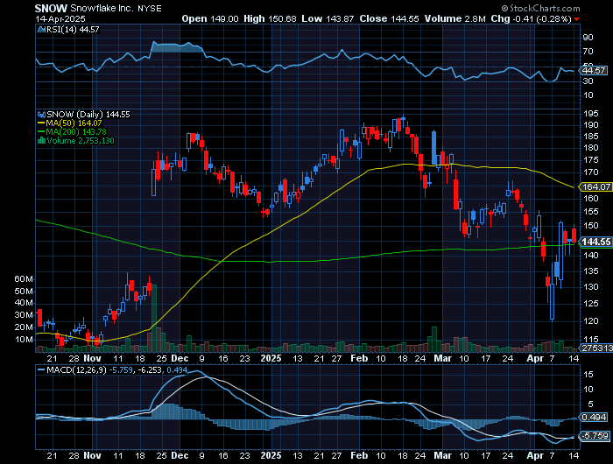Click the High 150.68 value
613x464 pixels.
click(x=270, y=18)
